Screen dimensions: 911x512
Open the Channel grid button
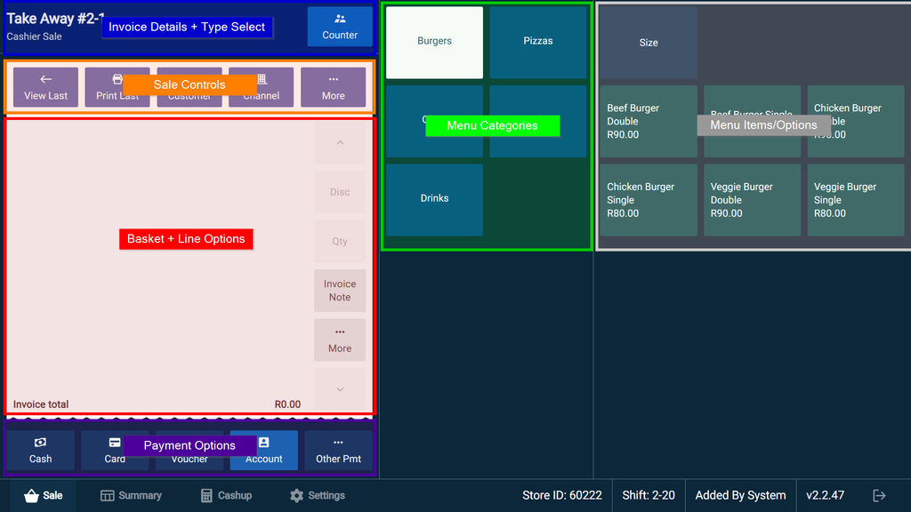point(261,87)
